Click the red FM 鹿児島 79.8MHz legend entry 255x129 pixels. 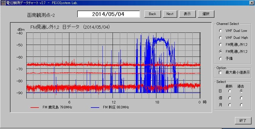pos(51,107)
